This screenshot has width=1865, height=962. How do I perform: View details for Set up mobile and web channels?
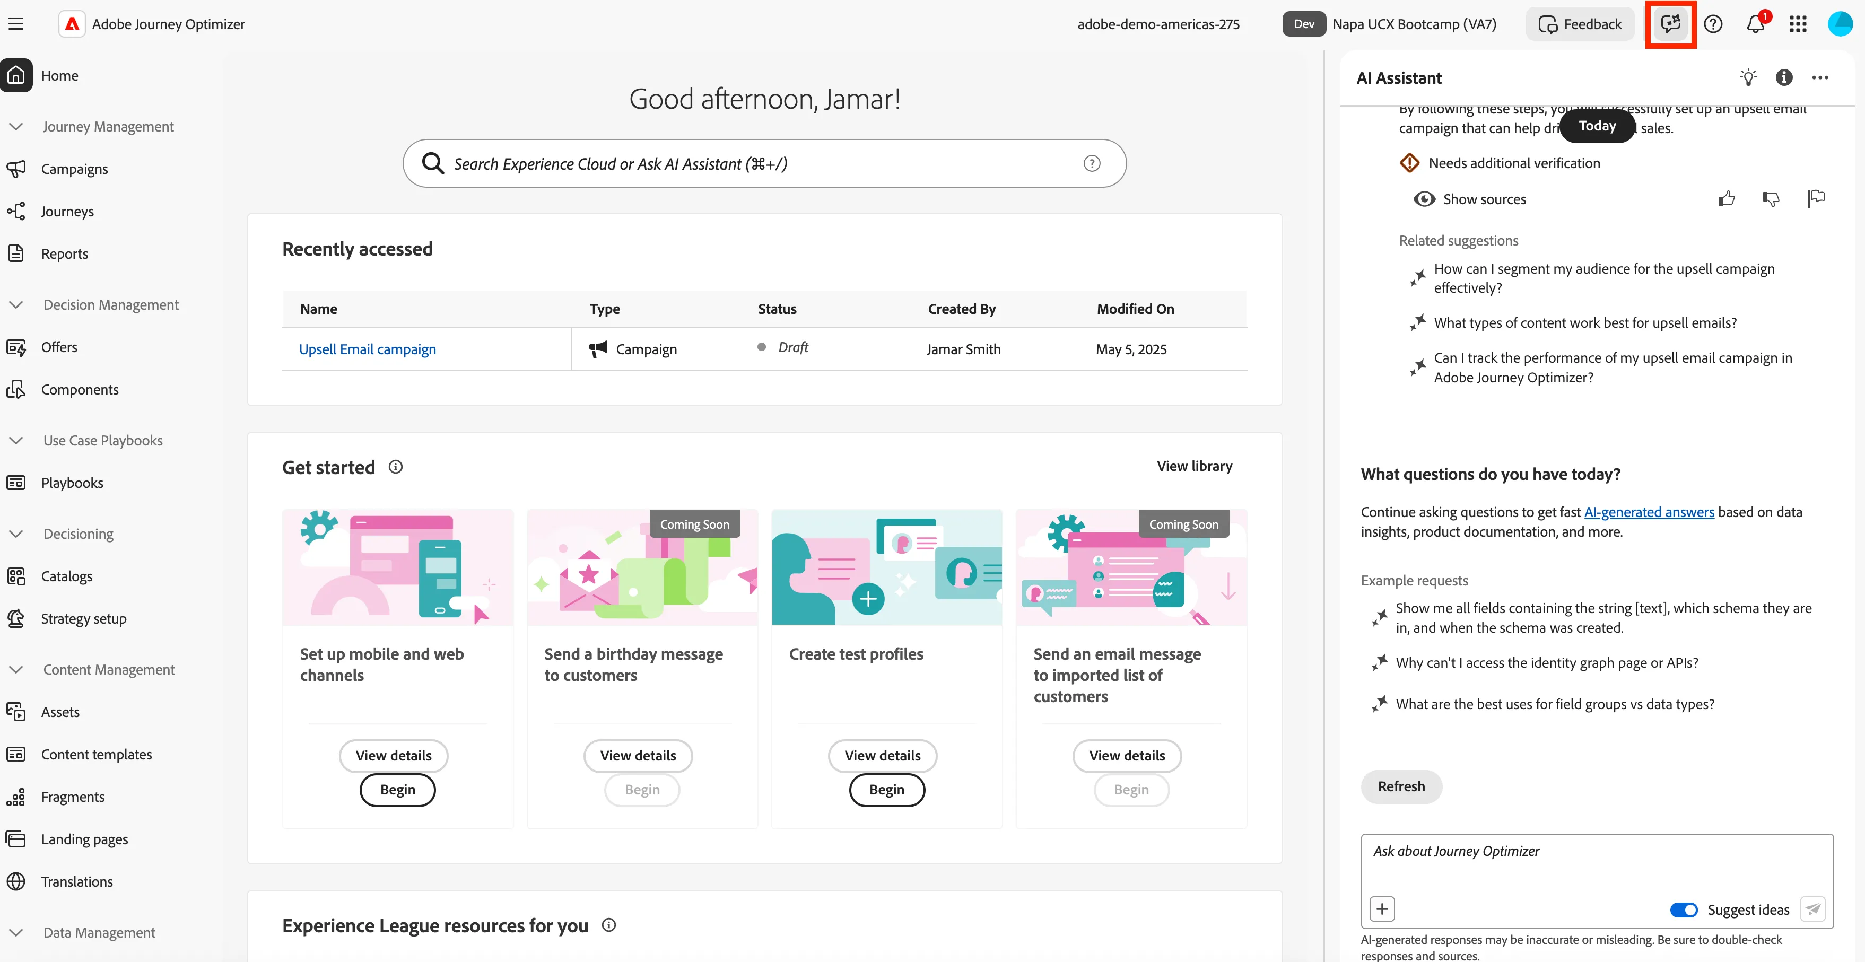[393, 755]
